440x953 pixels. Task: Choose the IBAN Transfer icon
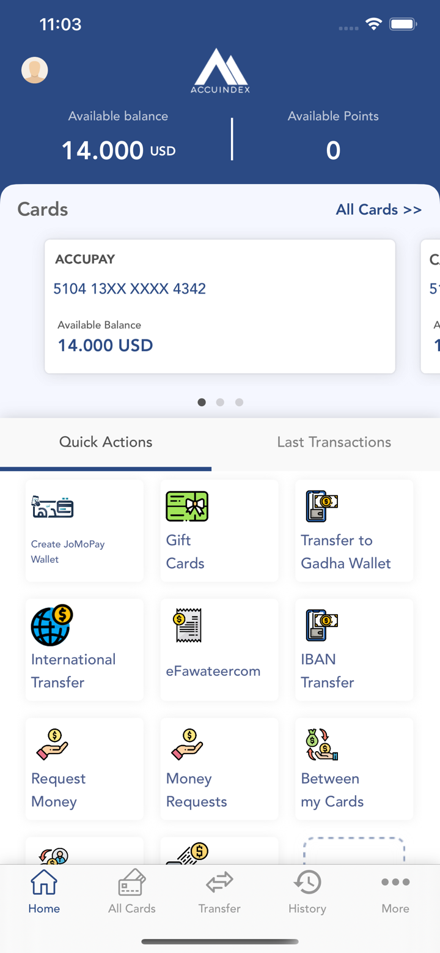321,625
